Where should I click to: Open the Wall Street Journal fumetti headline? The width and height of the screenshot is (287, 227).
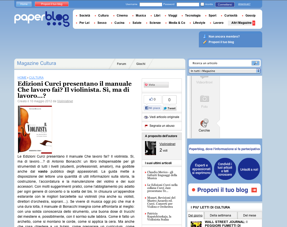coord(226,224)
